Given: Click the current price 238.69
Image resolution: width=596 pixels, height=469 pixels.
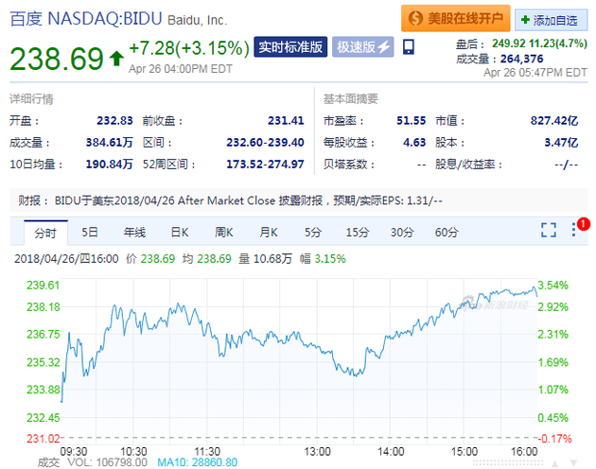Looking at the screenshot, I should [57, 59].
